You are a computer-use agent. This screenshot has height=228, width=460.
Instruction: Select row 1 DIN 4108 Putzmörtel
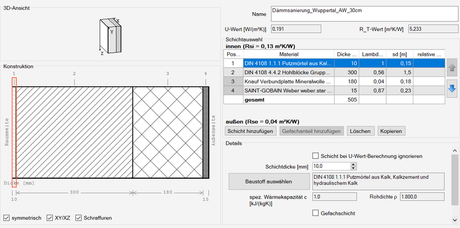point(334,63)
